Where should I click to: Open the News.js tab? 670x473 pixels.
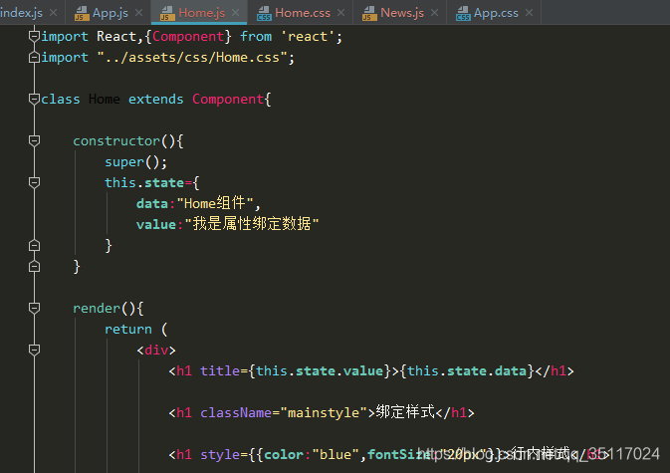pyautogui.click(x=402, y=13)
